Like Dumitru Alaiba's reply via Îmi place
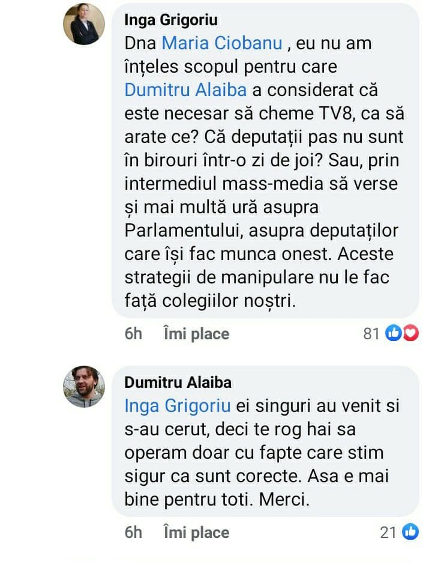 (196, 533)
